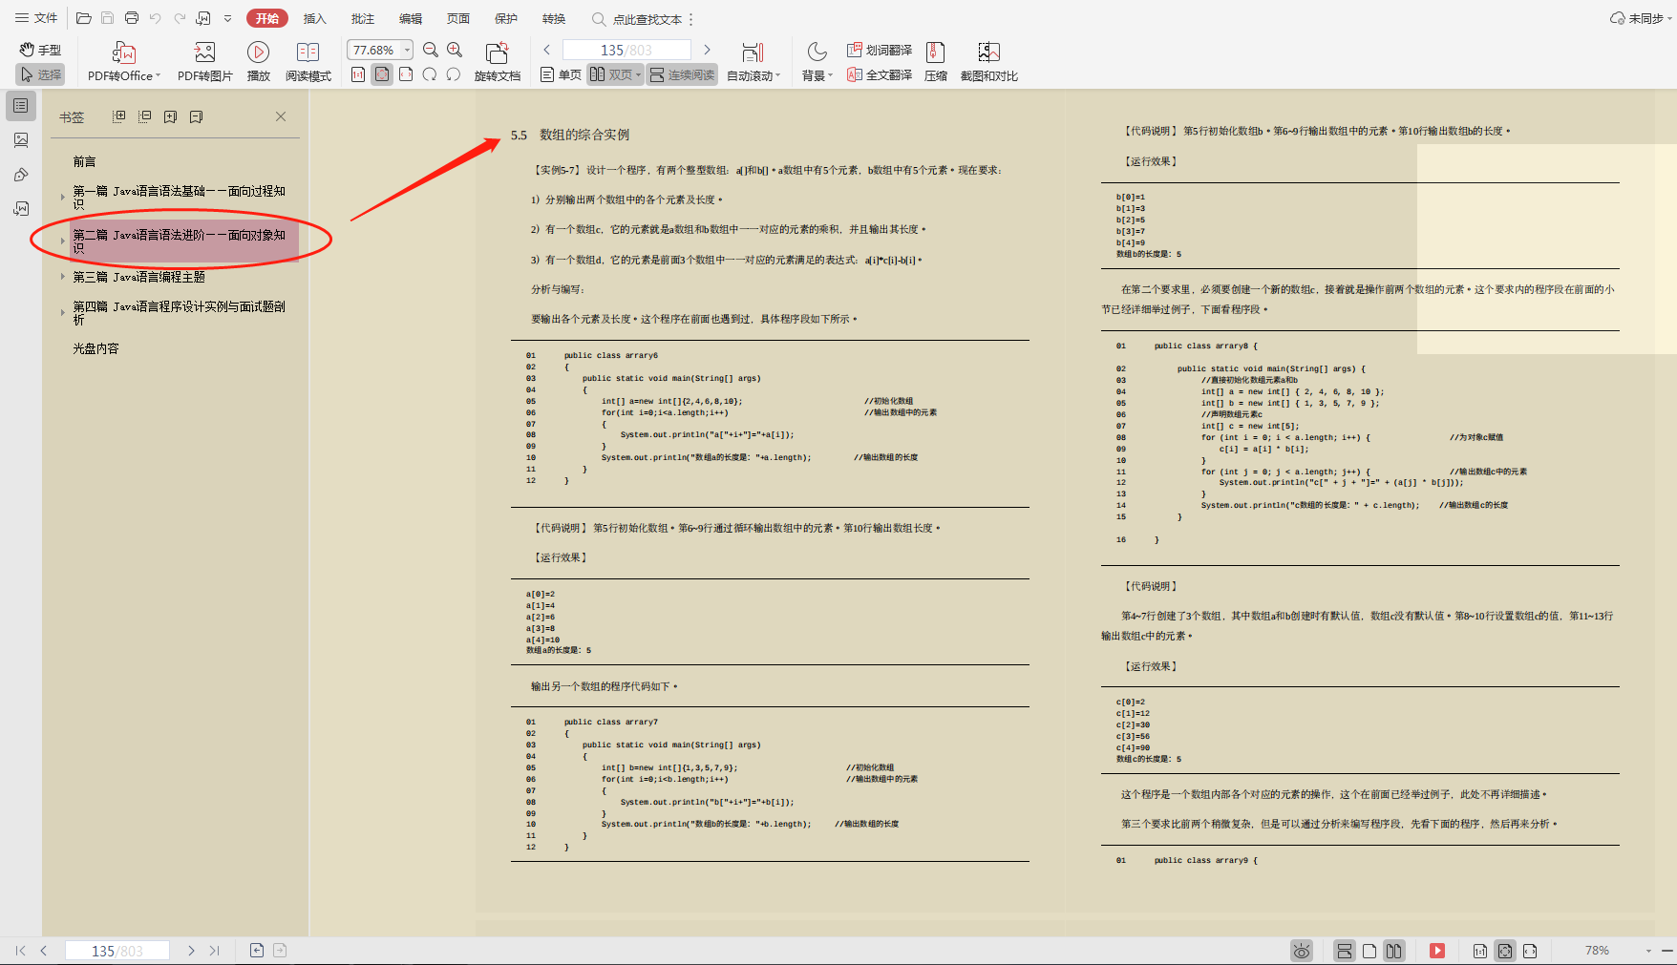
Task: Switch to the 转换 tab
Action: tap(554, 18)
